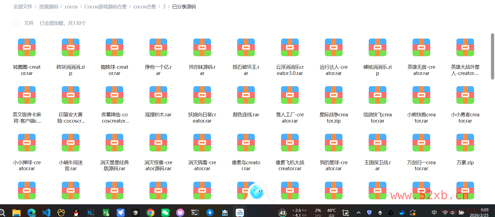This screenshot has width=495, height=217.
Task: Click the 消灭怪兽-creator源码.rar file name
Action: click(x=158, y=165)
